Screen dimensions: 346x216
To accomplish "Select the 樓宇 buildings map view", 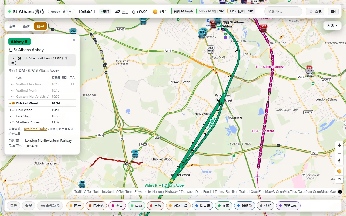I will click(40, 26).
